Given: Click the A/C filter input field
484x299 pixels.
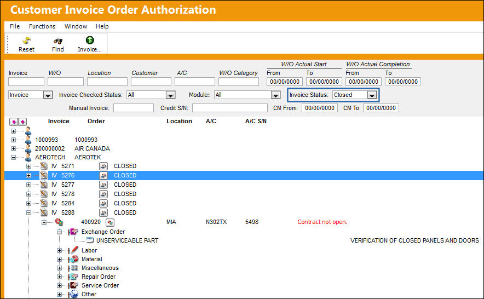Looking at the screenshot, I should pyautogui.click(x=195, y=82).
